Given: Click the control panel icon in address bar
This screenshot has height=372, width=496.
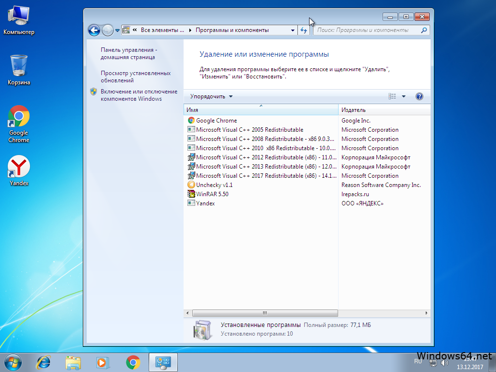Looking at the screenshot, I should (x=126, y=30).
